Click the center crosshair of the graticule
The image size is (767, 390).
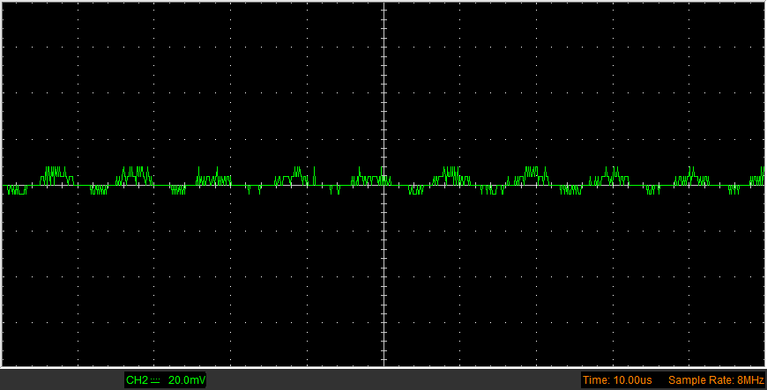click(383, 185)
